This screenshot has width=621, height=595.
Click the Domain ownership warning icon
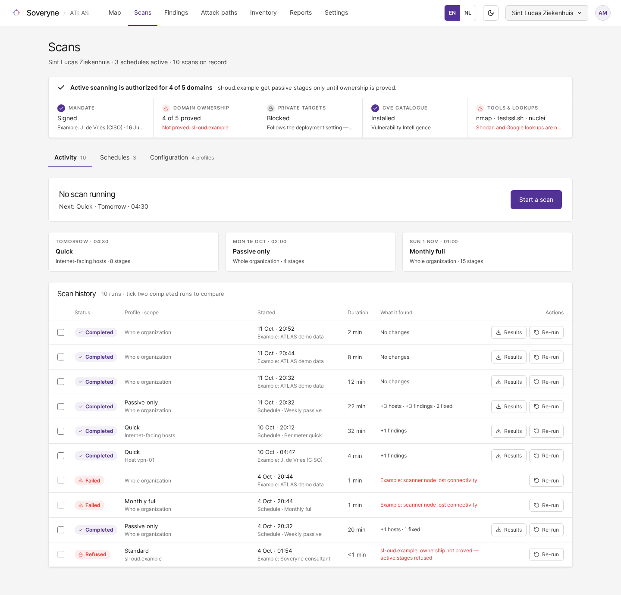point(166,108)
